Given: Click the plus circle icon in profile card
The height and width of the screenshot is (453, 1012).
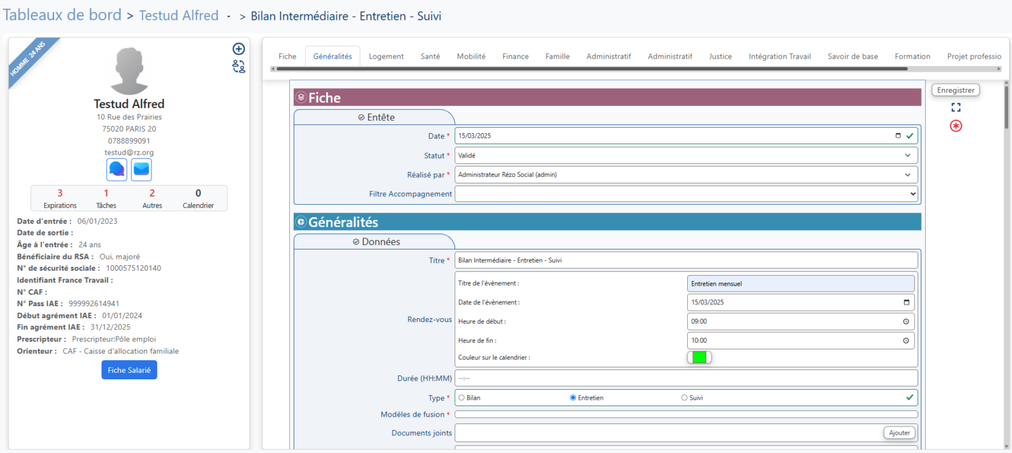Looking at the screenshot, I should coord(239,49).
